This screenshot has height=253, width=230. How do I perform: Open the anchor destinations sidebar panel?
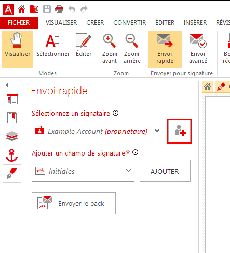coord(12,155)
